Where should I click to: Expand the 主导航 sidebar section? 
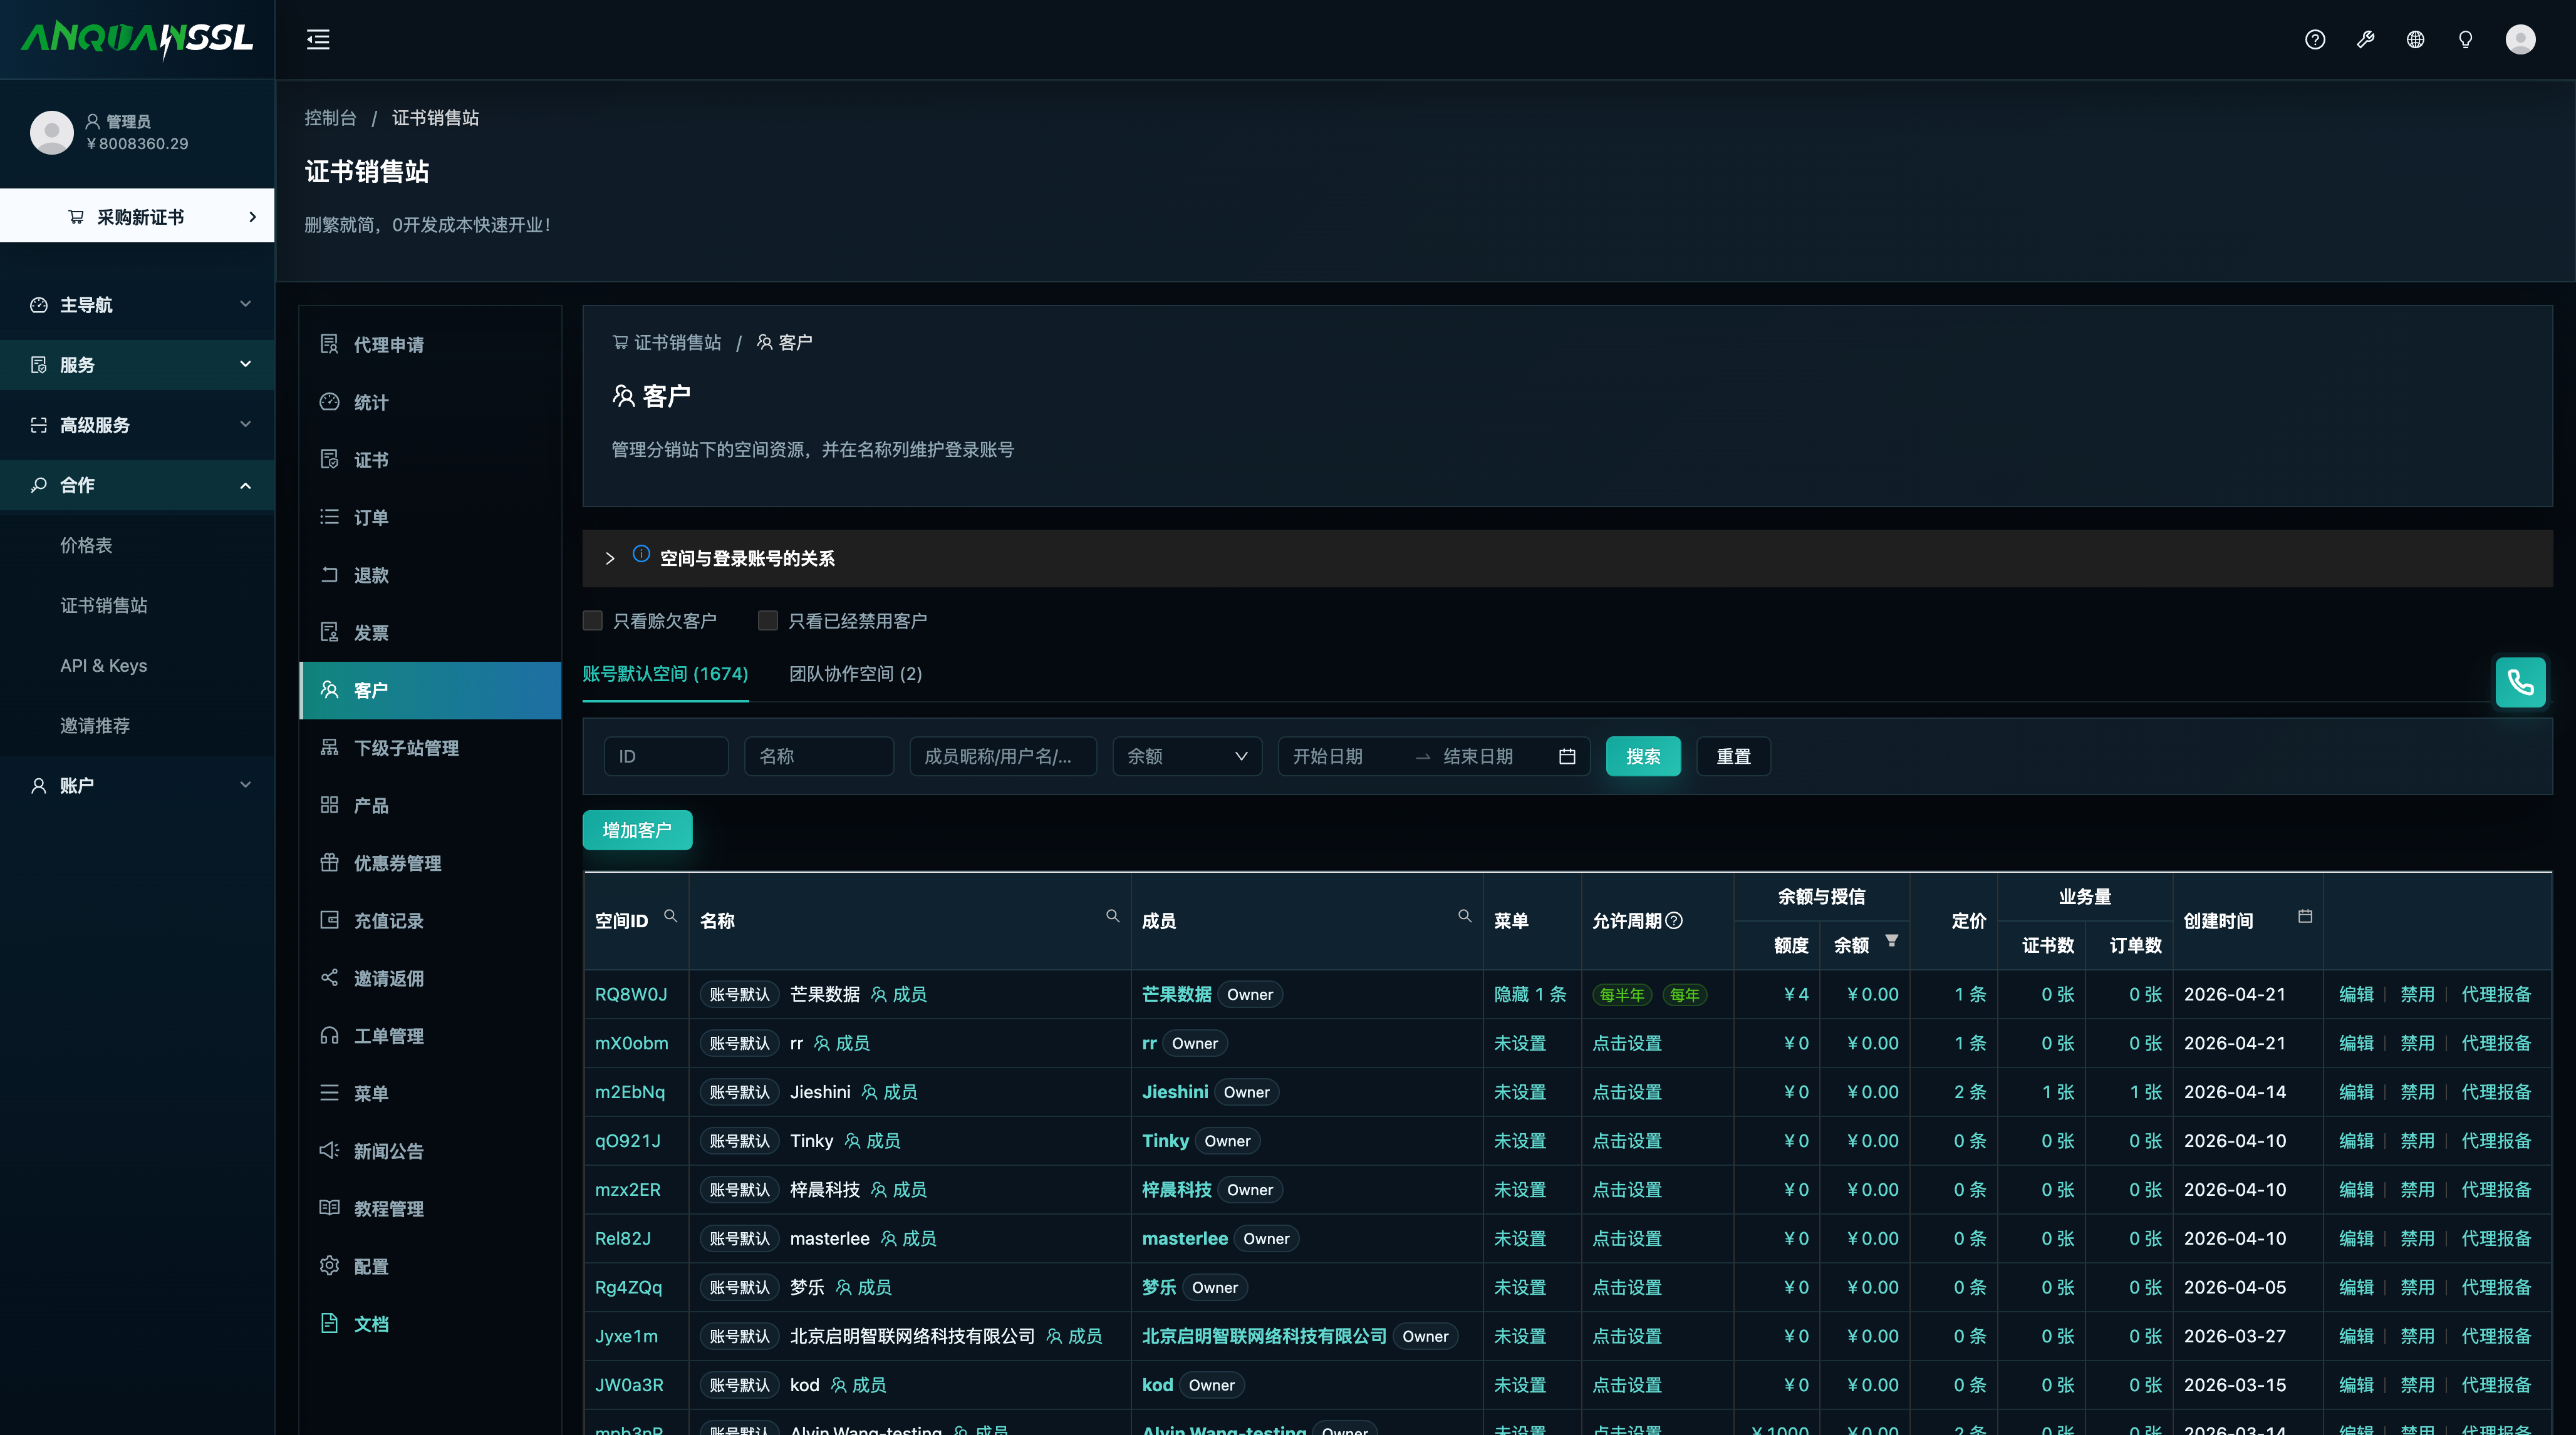137,305
